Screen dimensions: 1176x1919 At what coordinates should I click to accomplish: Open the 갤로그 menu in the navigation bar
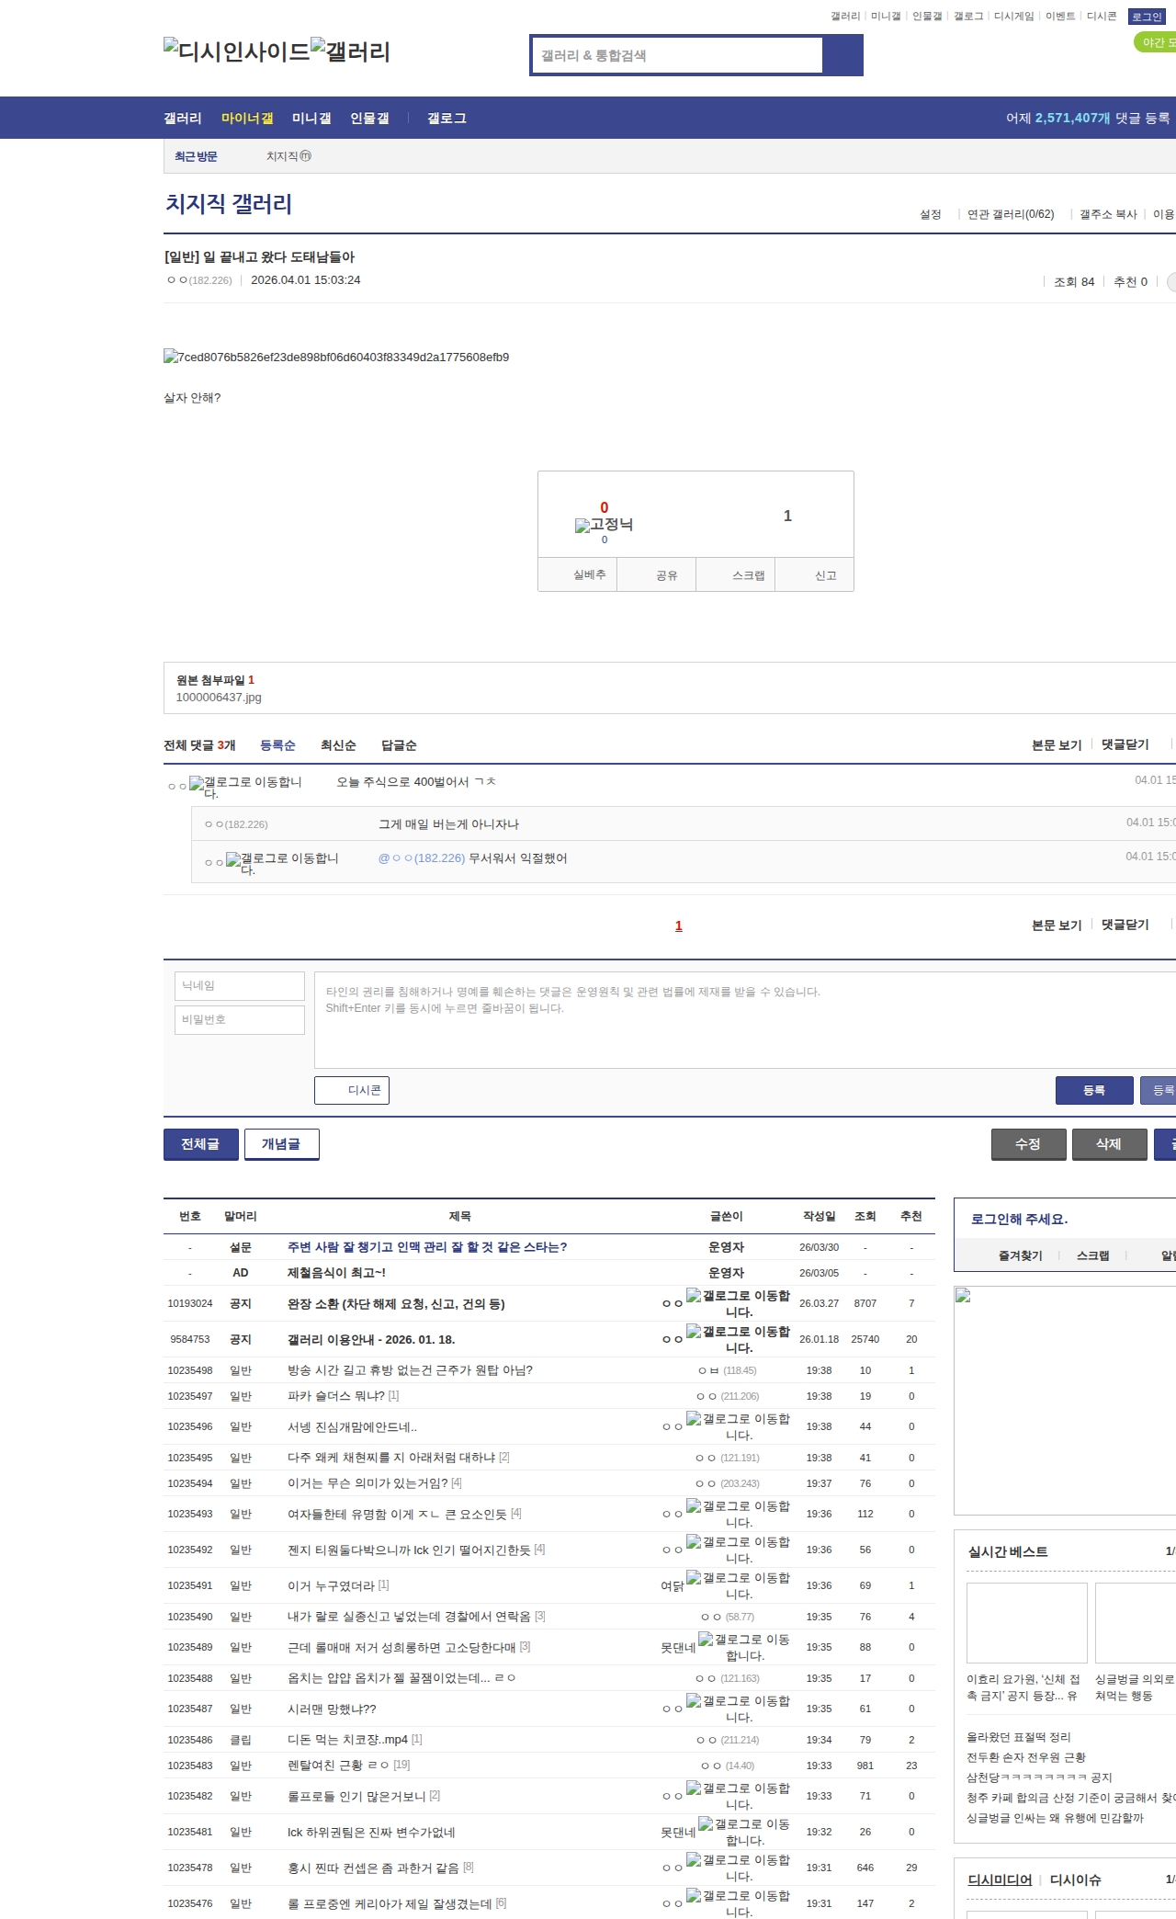click(447, 119)
